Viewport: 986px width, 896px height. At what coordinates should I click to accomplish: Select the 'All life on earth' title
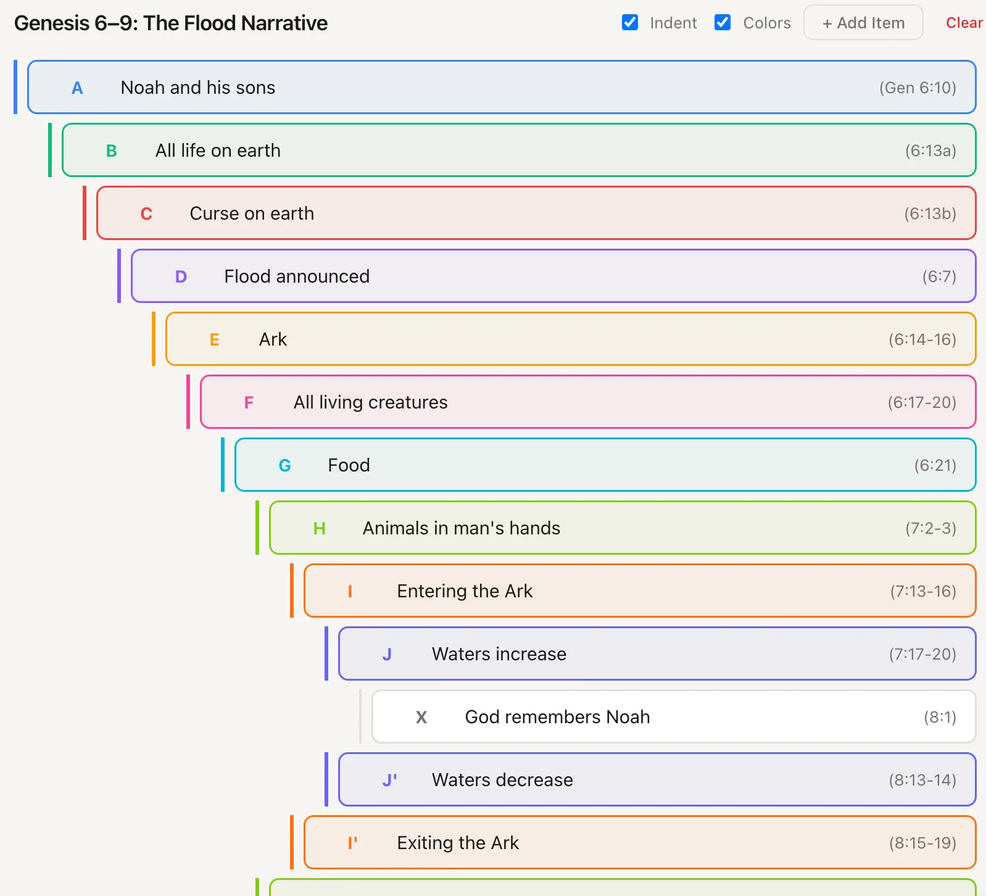(218, 151)
